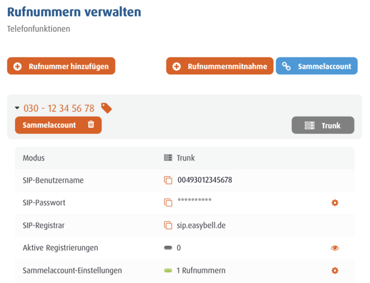Click the green Rufnummern status indicator
Viewport: 370px width, 283px height.
168,270
